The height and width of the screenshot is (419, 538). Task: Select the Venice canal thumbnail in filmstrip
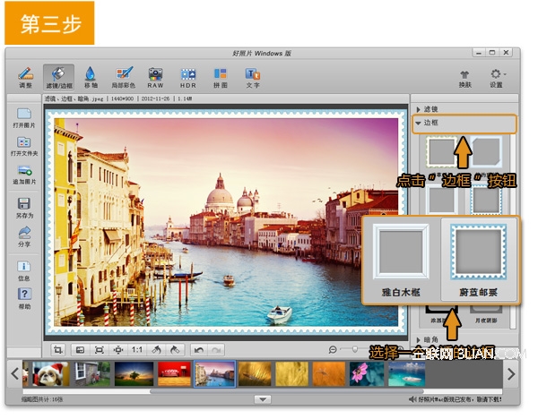tap(215, 373)
